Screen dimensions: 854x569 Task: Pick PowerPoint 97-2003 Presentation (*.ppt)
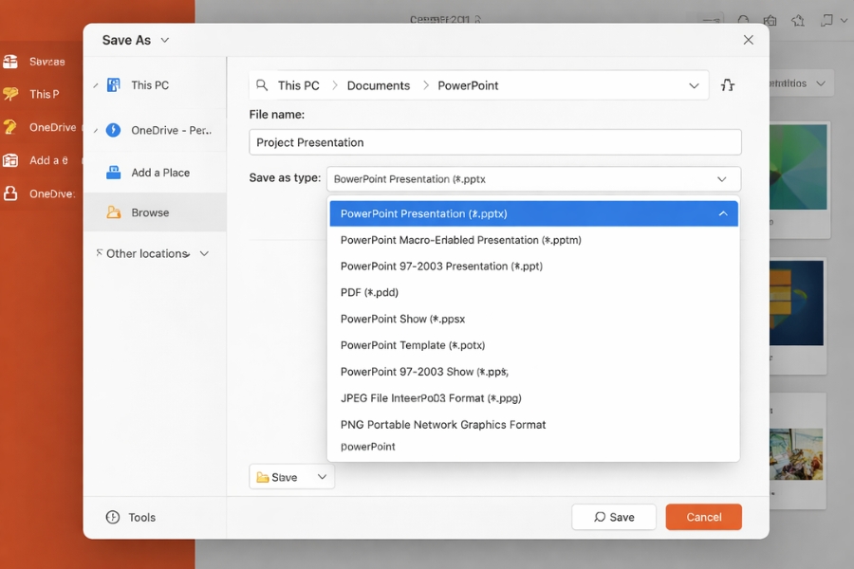tap(441, 266)
